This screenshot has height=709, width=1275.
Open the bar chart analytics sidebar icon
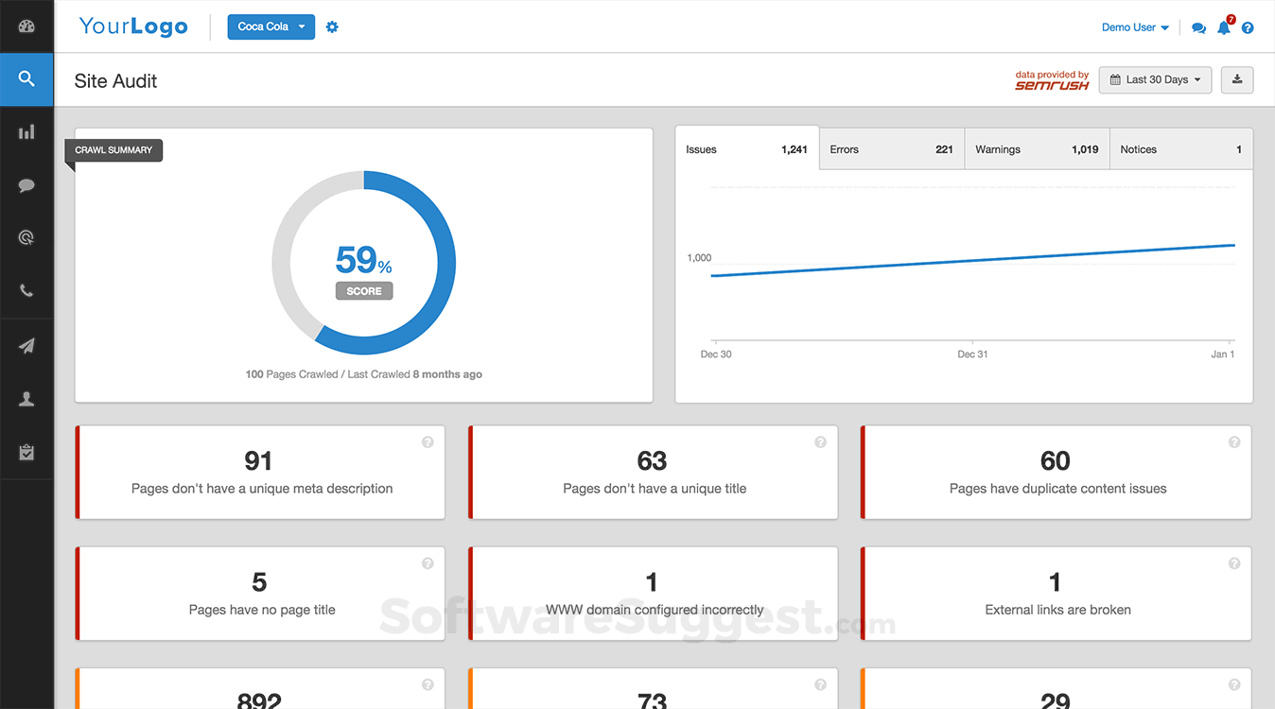tap(26, 132)
